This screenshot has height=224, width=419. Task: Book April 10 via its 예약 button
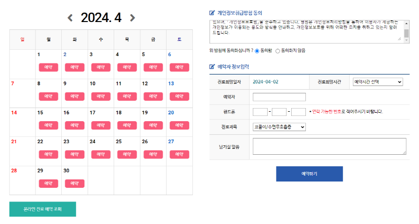point(101,97)
